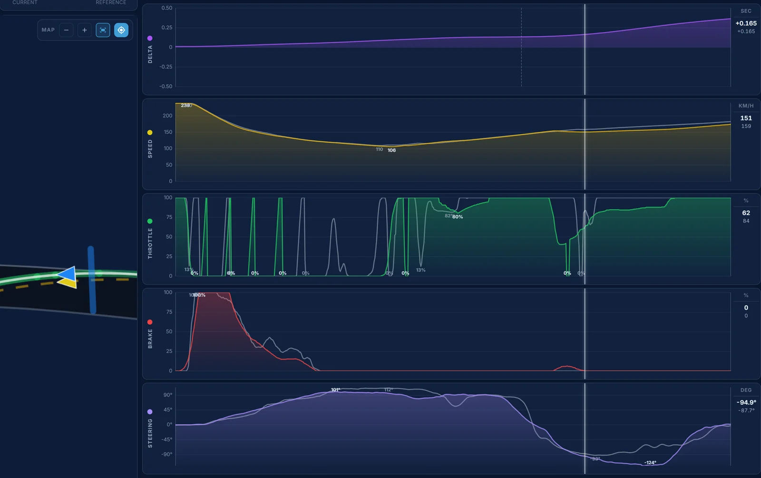761x478 pixels.
Task: Zoom in the map with plus button
Action: (85, 30)
